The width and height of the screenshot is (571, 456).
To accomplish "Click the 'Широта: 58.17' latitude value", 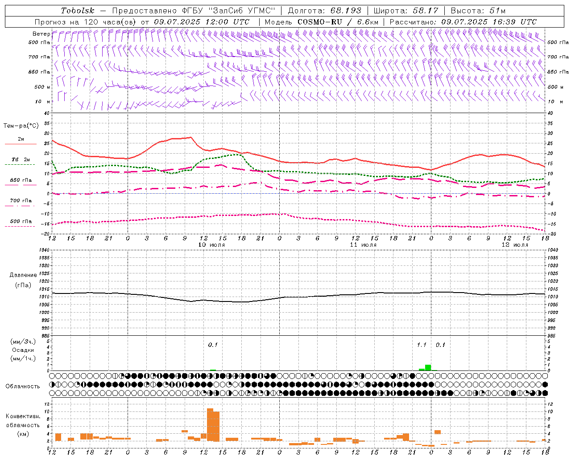I will click(x=406, y=10).
